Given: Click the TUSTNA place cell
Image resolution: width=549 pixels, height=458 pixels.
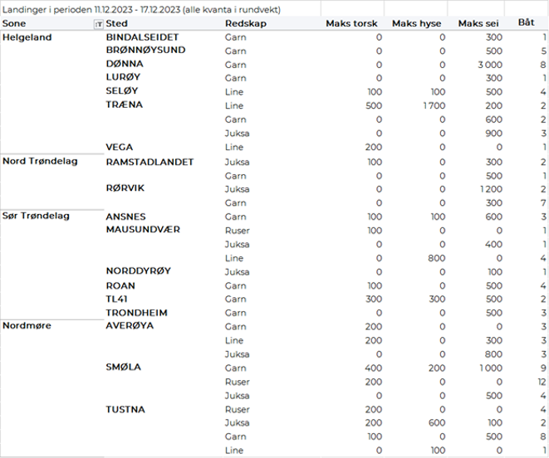Looking at the screenshot, I should pyautogui.click(x=125, y=409).
